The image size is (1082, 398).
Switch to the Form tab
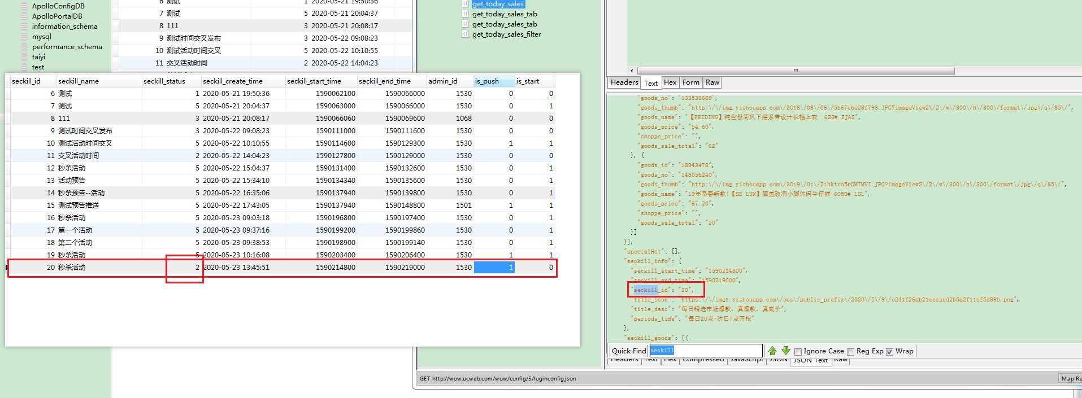[x=690, y=82]
